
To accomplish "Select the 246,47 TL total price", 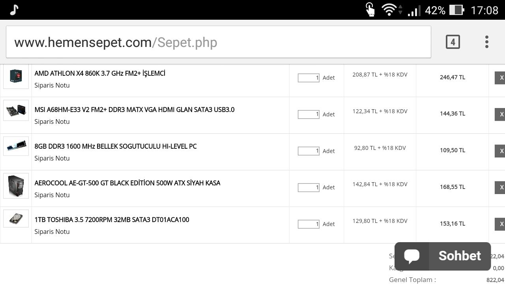I will tap(453, 77).
